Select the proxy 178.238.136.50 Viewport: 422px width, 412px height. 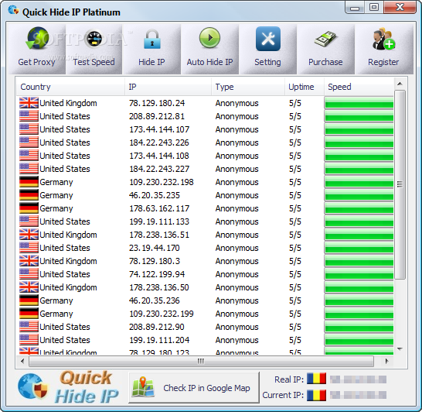tap(159, 287)
